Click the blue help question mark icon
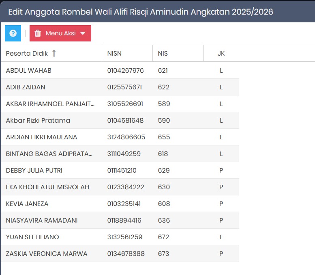This screenshot has width=315, height=275. [13, 33]
